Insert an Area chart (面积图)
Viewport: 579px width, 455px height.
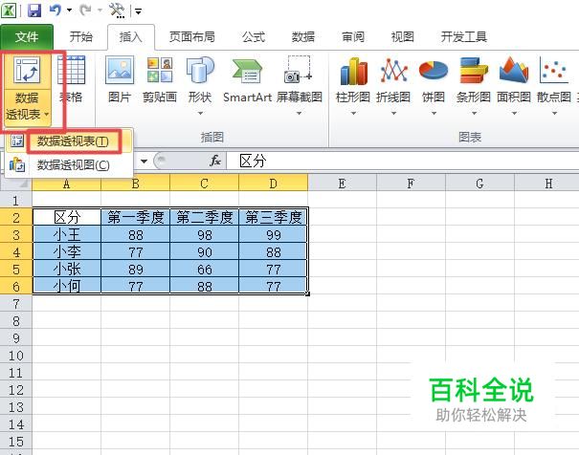click(x=514, y=79)
